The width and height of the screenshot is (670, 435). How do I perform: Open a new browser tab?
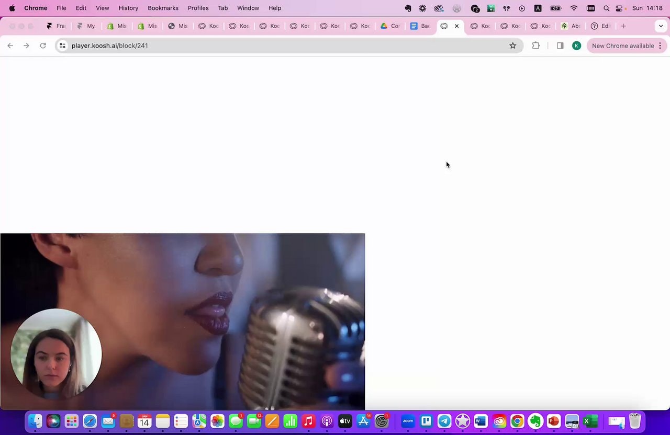(623, 26)
